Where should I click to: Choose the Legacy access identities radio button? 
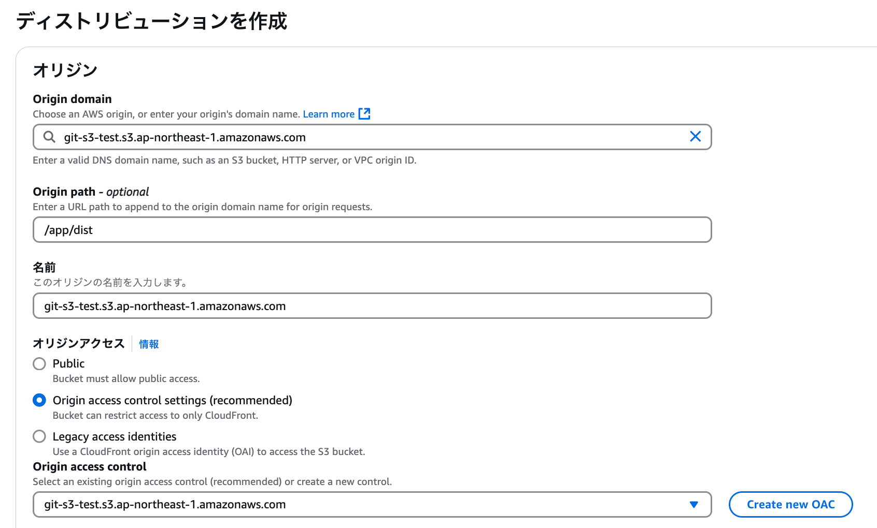(x=39, y=436)
